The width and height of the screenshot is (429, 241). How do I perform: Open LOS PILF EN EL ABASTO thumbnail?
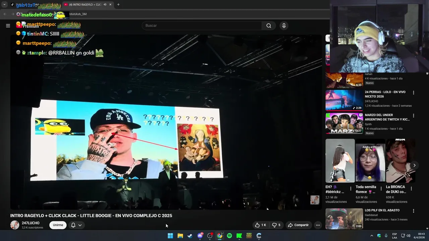coord(344,219)
